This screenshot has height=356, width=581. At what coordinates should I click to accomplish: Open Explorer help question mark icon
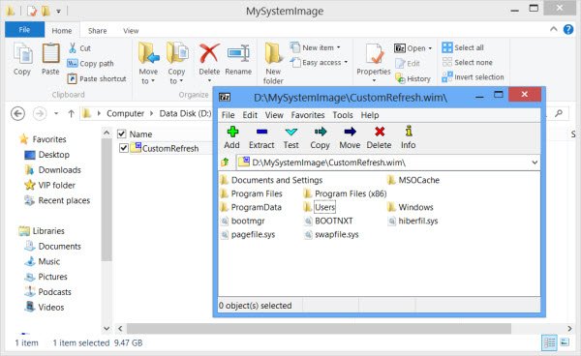568,29
